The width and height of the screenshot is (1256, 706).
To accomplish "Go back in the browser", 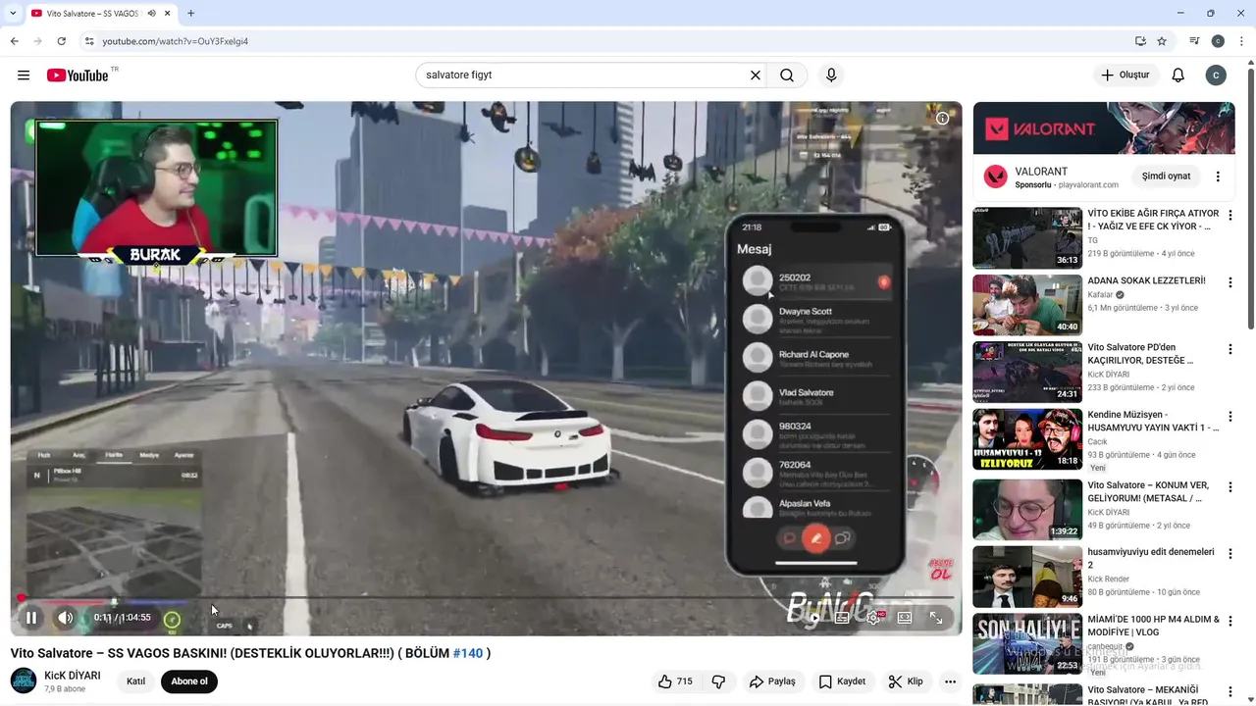I will [14, 41].
